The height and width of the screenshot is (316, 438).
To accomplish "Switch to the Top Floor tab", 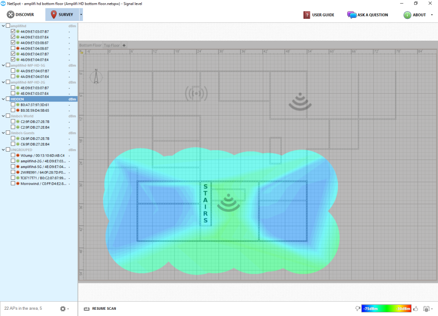I will click(x=112, y=45).
